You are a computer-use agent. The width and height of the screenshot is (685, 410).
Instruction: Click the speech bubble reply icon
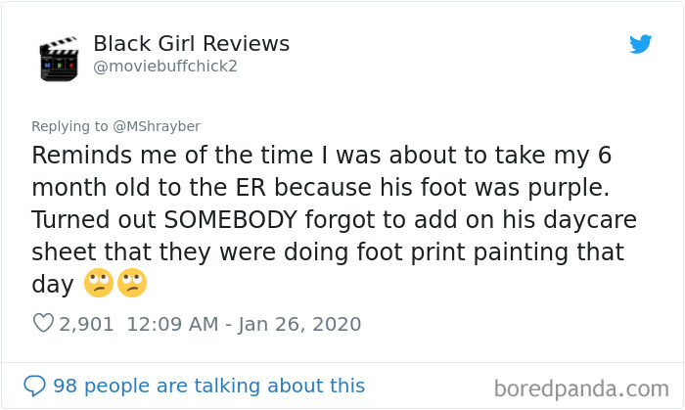point(34,386)
